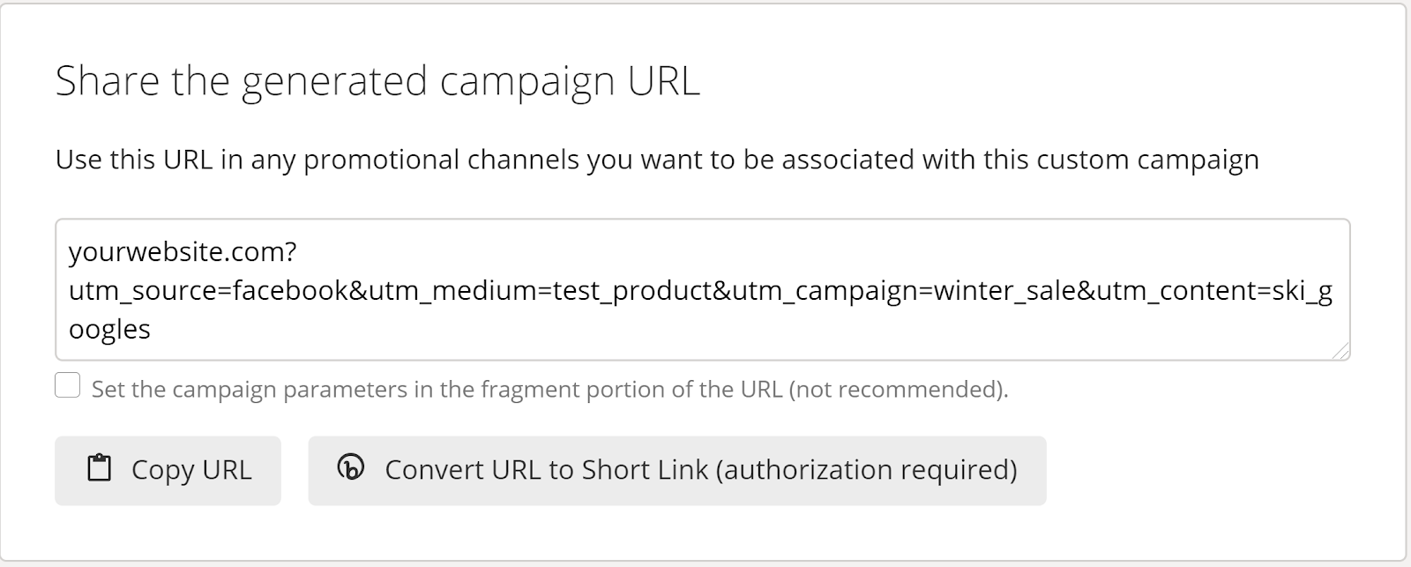Enable the fragment portion checkbox
1411x567 pixels.
click(x=68, y=385)
